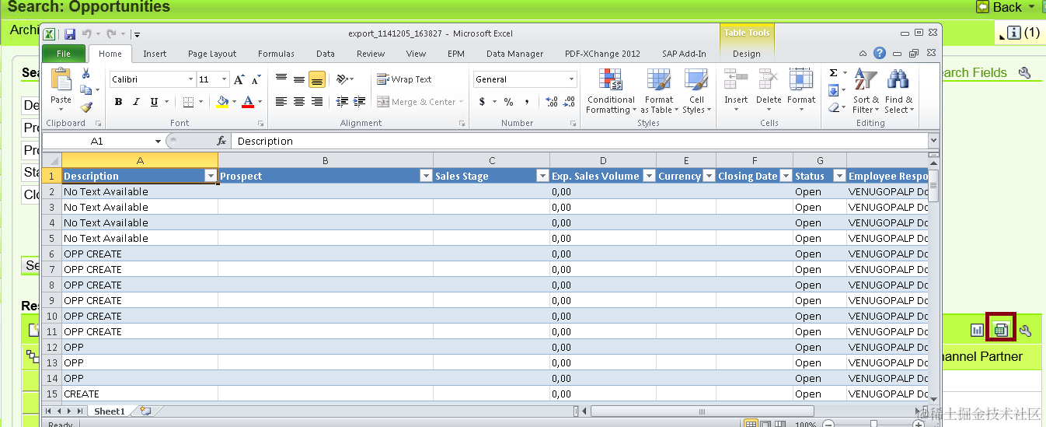
Task: Open Status column filter dropdown
Action: (839, 177)
